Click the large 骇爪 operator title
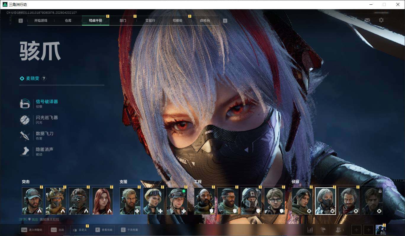Image resolution: width=405 pixels, height=236 pixels. (x=40, y=51)
